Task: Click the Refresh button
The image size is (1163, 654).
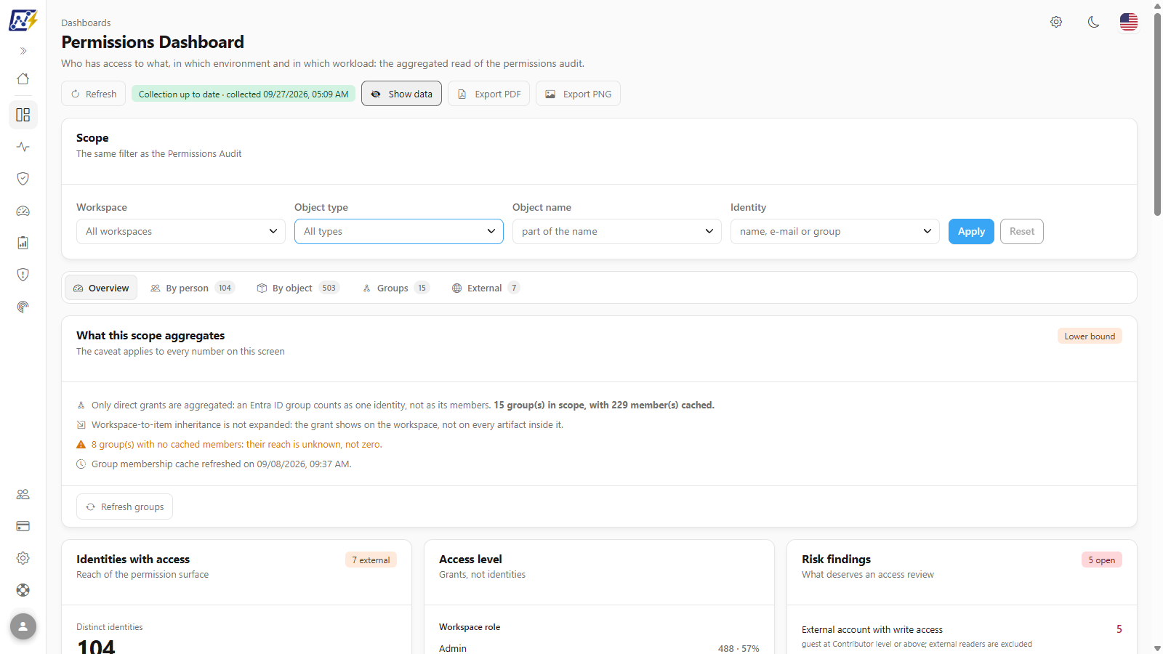Action: click(94, 94)
